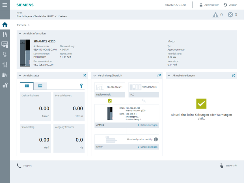Screen dimensions: 244x183
Task: Click the Drehzahlsollwert tile
Action: pos(35,107)
